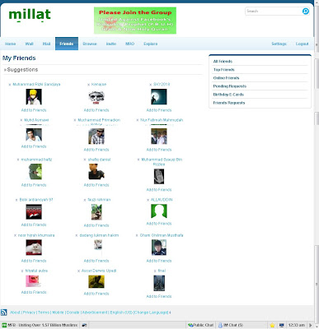This screenshot has height=329, width=319.
Task: Open the Mail tab in navigation
Action: pyautogui.click(x=46, y=44)
